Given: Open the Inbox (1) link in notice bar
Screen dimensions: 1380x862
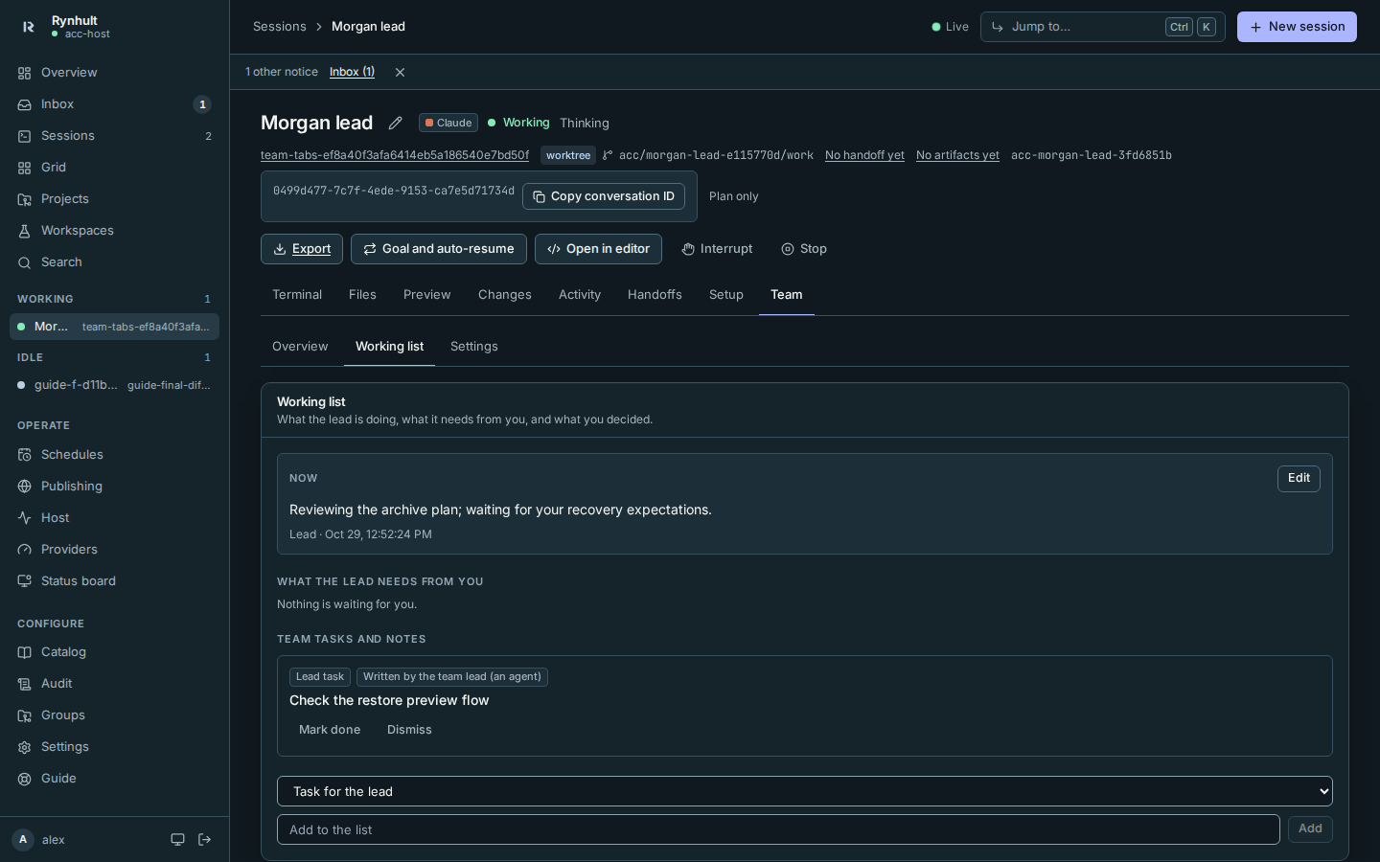Looking at the screenshot, I should pyautogui.click(x=352, y=72).
